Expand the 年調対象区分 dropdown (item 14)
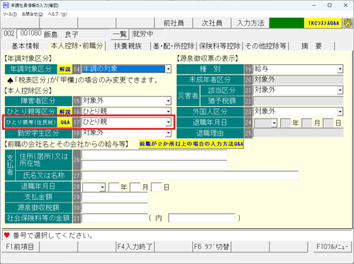This screenshot has height=264, width=354. (x=169, y=69)
